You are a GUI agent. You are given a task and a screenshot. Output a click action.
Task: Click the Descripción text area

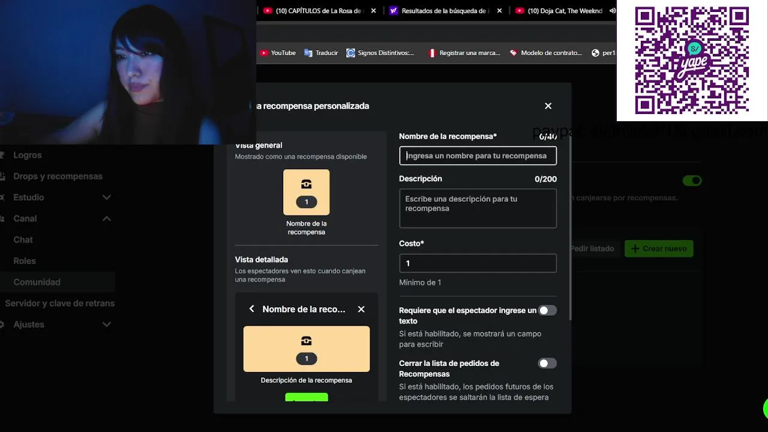[x=478, y=208]
